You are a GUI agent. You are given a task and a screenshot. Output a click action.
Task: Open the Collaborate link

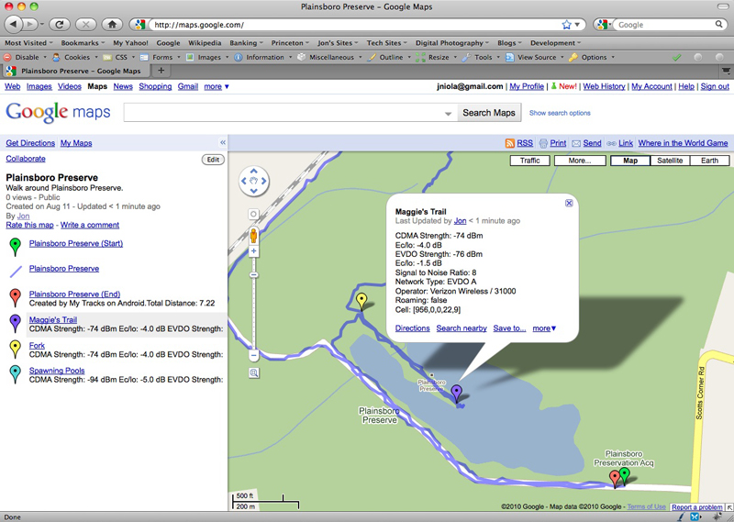(26, 159)
